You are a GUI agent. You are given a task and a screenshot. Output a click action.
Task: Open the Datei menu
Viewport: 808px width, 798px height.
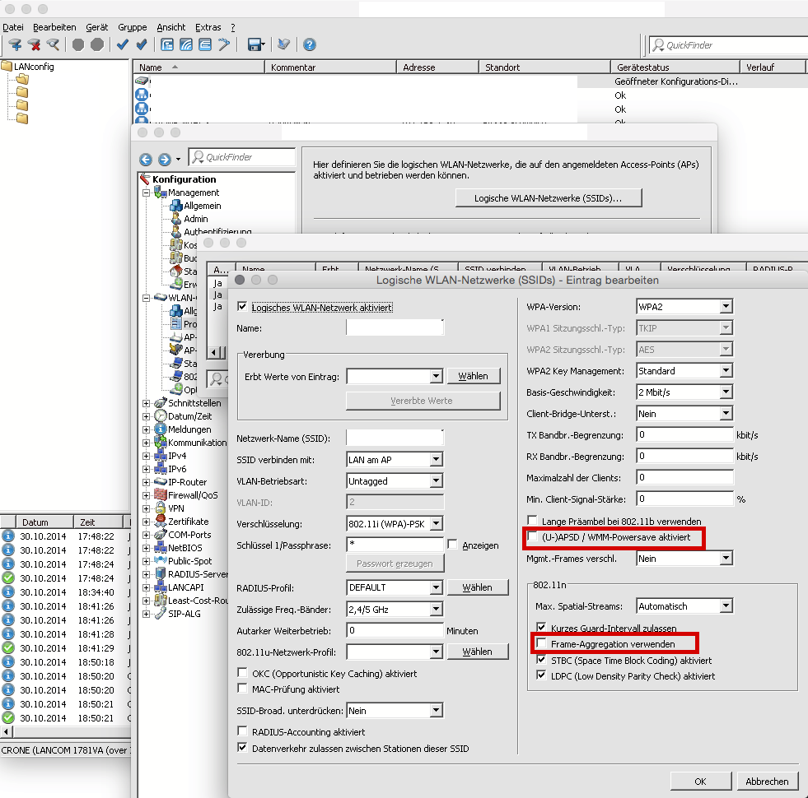13,27
